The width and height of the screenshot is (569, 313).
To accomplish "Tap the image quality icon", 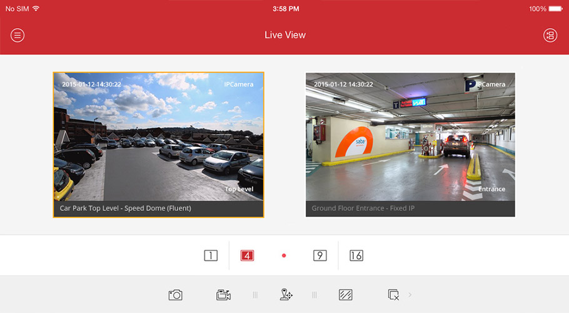I will 346,295.
